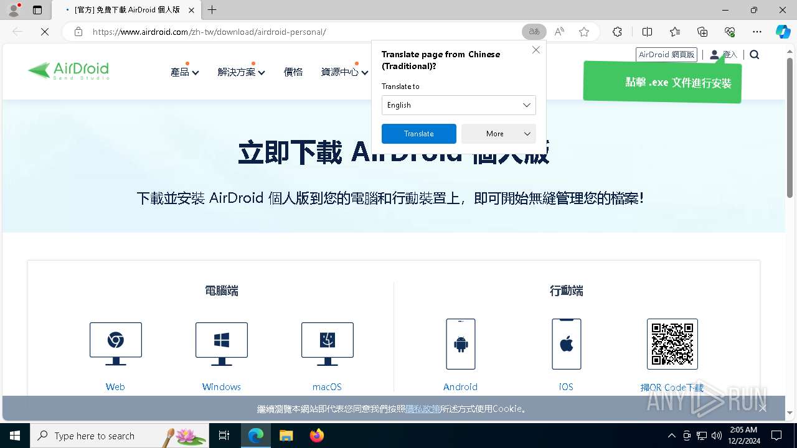Expand the 資源中心 menu
This screenshot has width=797, height=448.
click(345, 72)
